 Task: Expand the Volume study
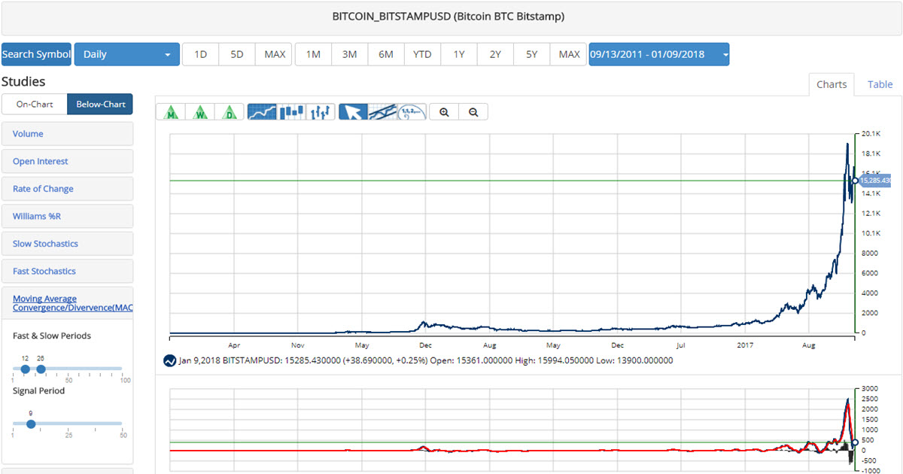click(x=28, y=134)
